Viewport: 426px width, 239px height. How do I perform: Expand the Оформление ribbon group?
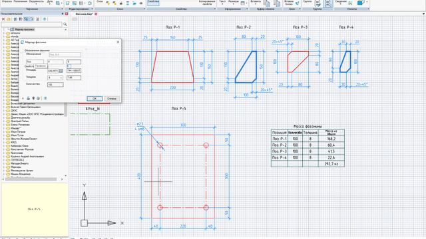coord(247,9)
